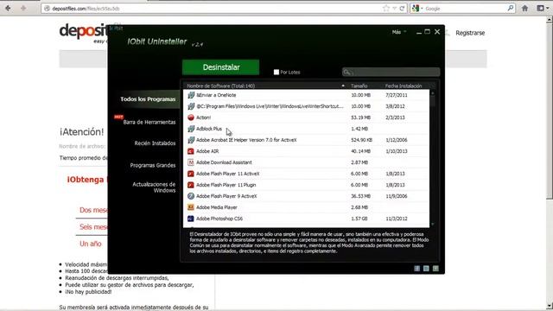Image resolution: width=553 pixels, height=311 pixels.
Task: Click Enviar a OneNote program icon
Action: coord(191,95)
